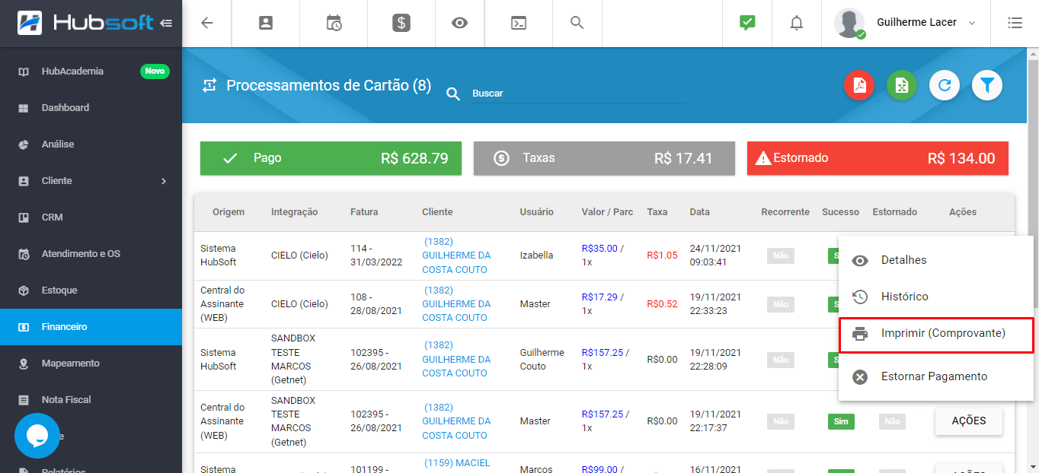Click user avatar picture
This screenshot has height=473, width=1039.
[849, 23]
